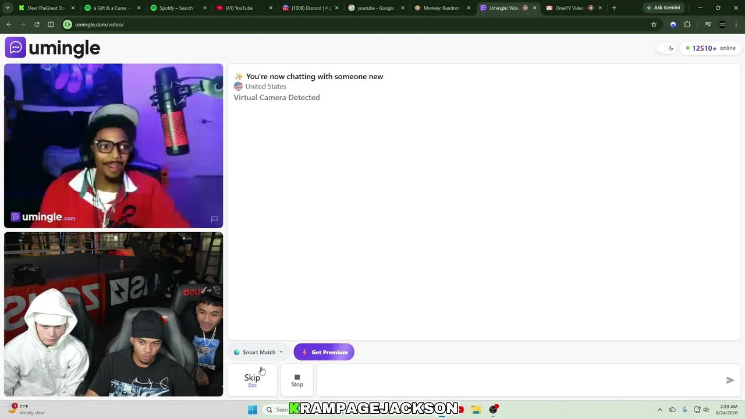Open the Chrome profile avatar
The height and width of the screenshot is (419, 745).
(x=722, y=24)
